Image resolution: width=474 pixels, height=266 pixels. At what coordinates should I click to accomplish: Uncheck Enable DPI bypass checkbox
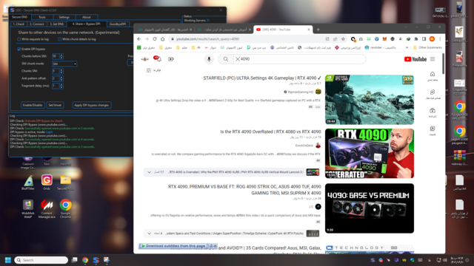coord(19,49)
